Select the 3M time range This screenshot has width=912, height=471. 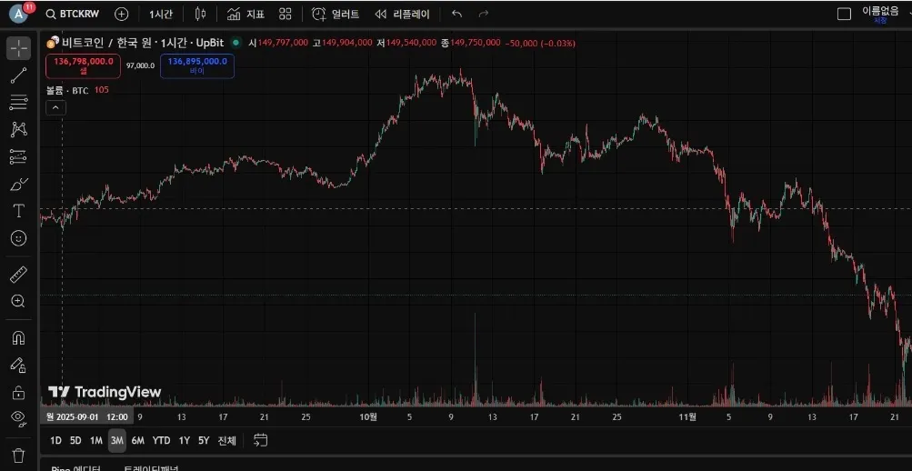tap(117, 440)
